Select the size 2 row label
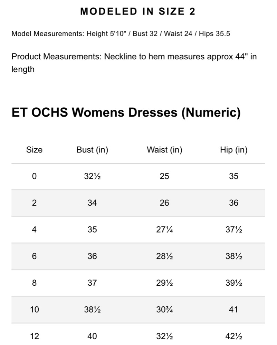This screenshot has height=345, width=277. click(x=34, y=203)
